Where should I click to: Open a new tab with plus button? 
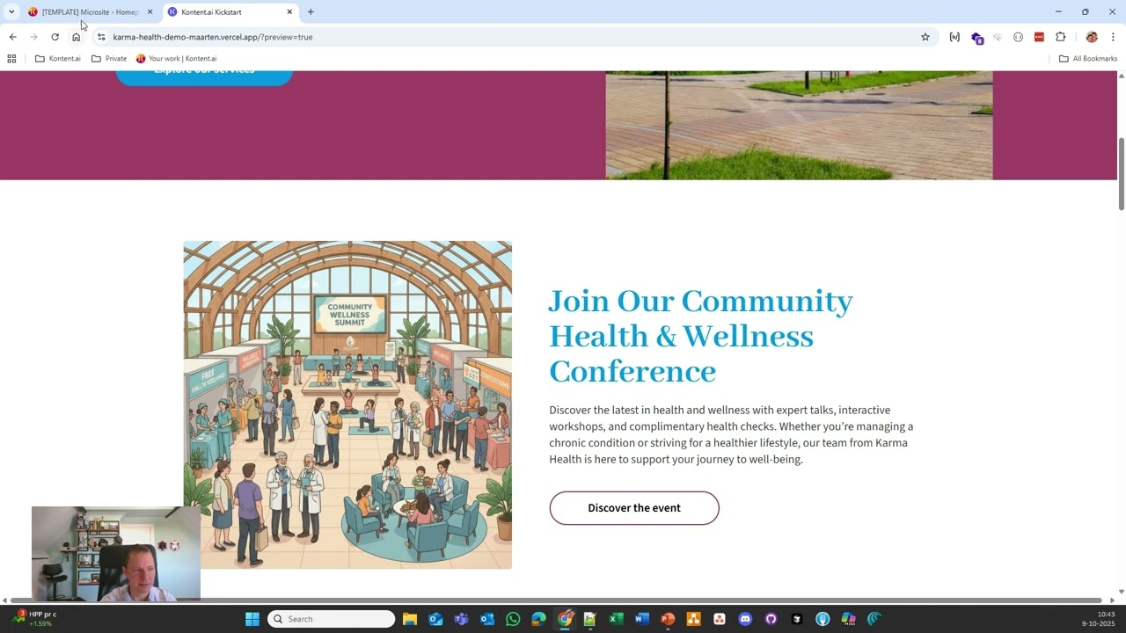311,12
